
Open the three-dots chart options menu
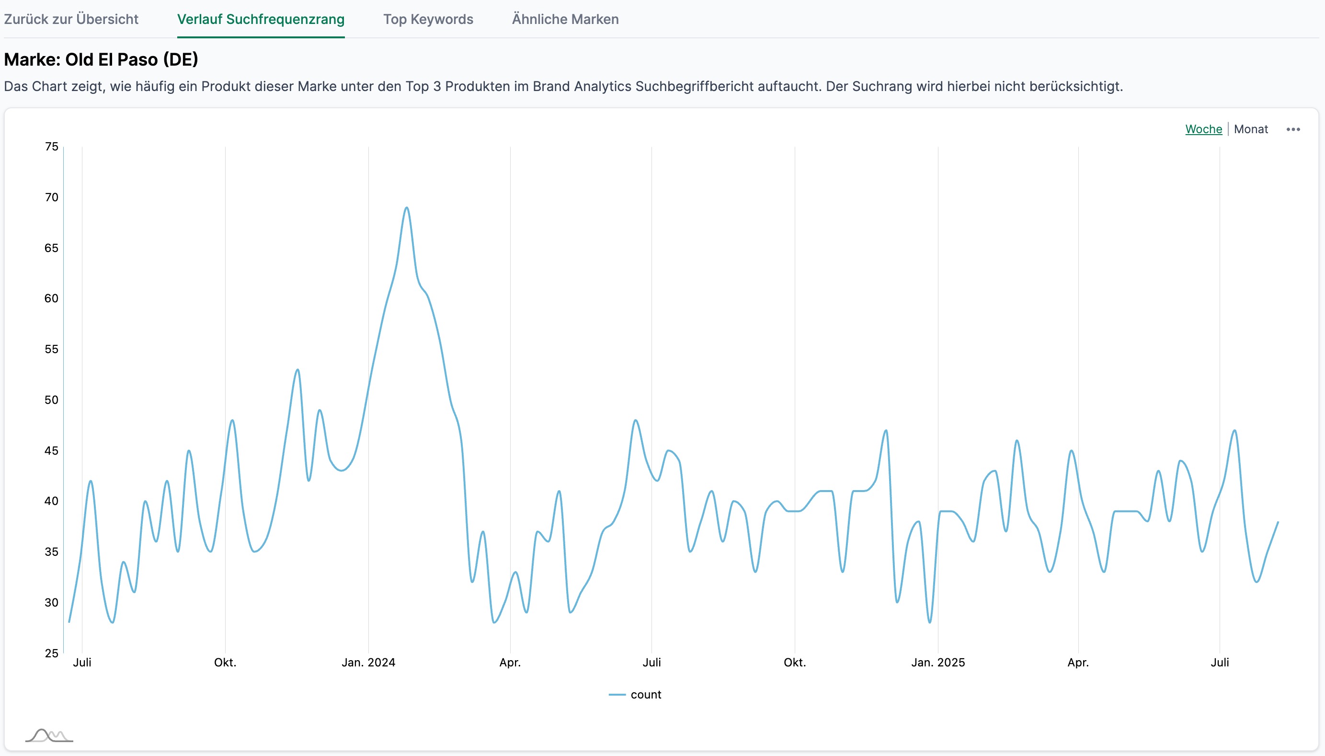[1292, 129]
